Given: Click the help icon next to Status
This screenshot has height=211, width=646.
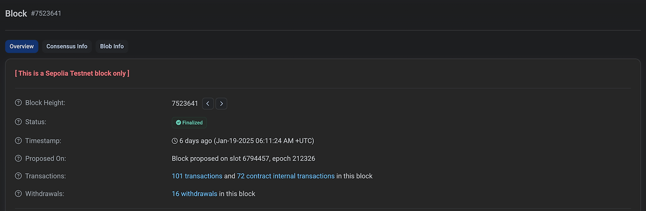Looking at the screenshot, I should click(x=19, y=122).
